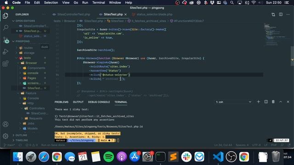Screen dimensions: 294x165
Task: Open the Go menu
Action: pyautogui.click(x=76, y=3)
